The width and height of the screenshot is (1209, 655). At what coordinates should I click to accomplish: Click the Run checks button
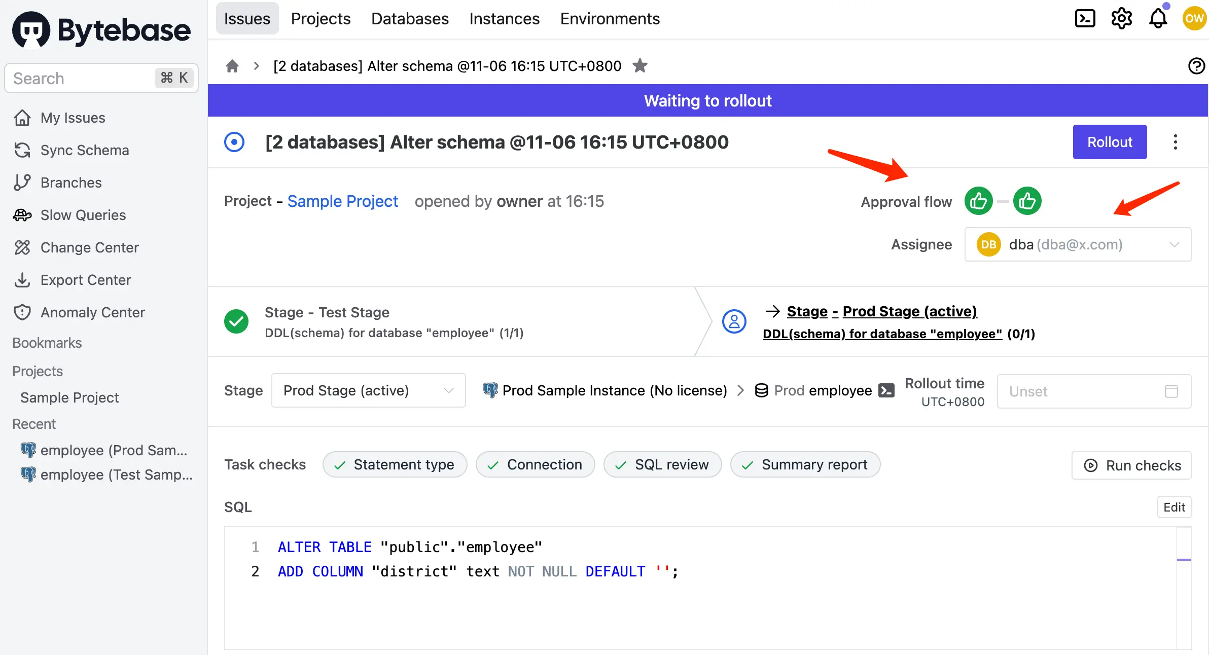pyautogui.click(x=1131, y=465)
